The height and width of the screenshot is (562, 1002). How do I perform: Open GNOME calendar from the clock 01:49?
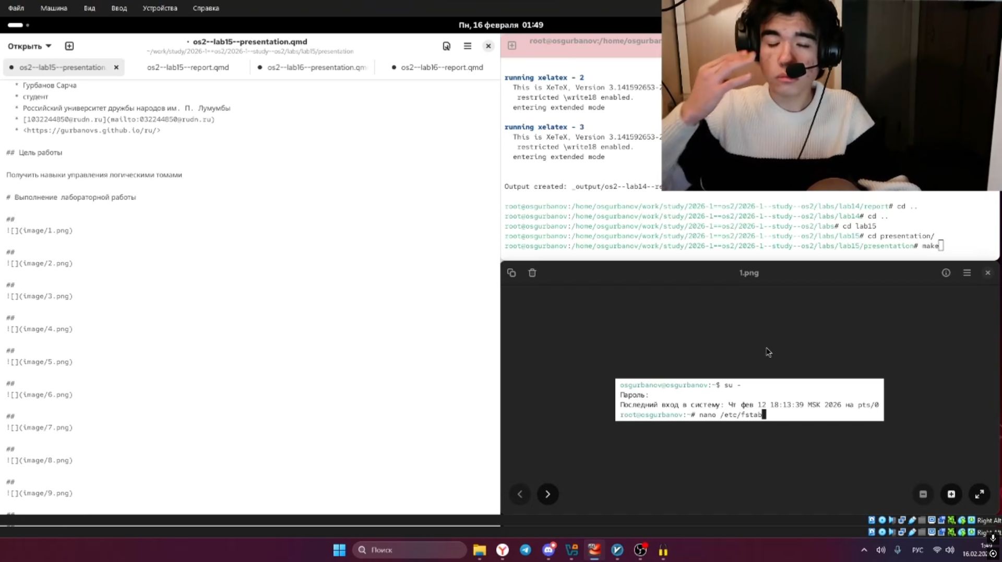(501, 25)
